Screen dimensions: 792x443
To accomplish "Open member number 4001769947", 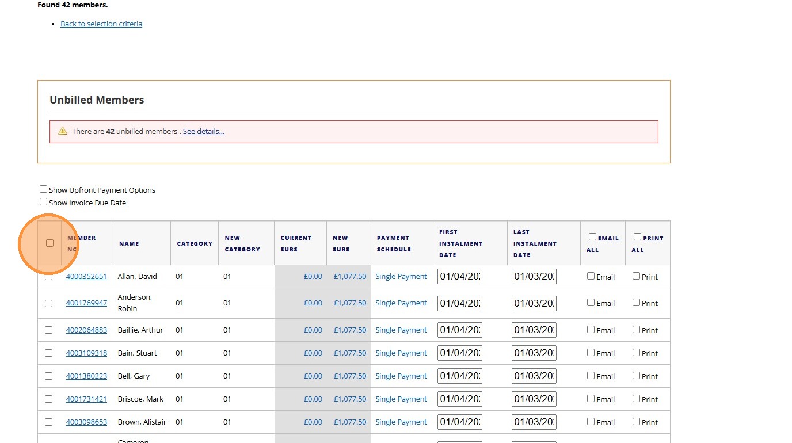I will pos(86,303).
